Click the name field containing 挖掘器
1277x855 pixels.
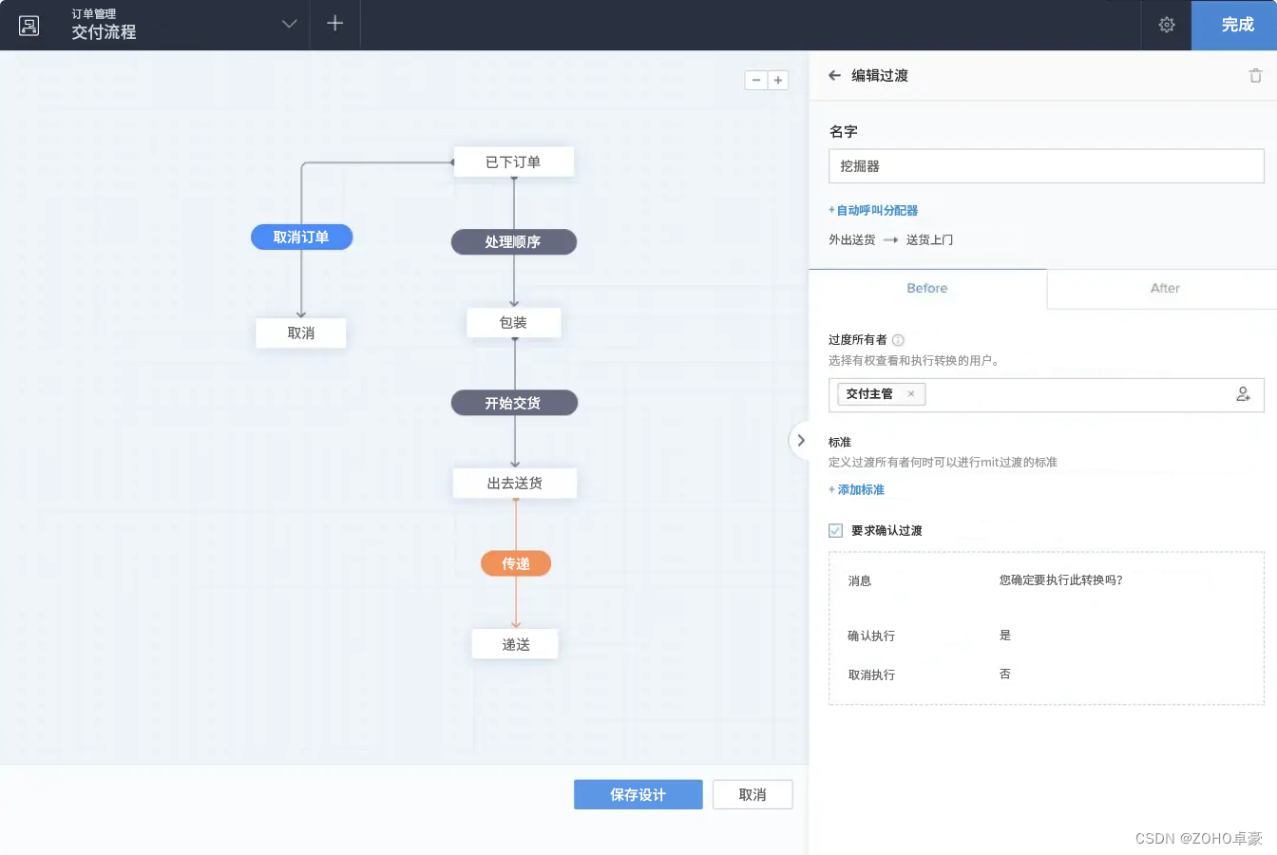tap(1045, 165)
